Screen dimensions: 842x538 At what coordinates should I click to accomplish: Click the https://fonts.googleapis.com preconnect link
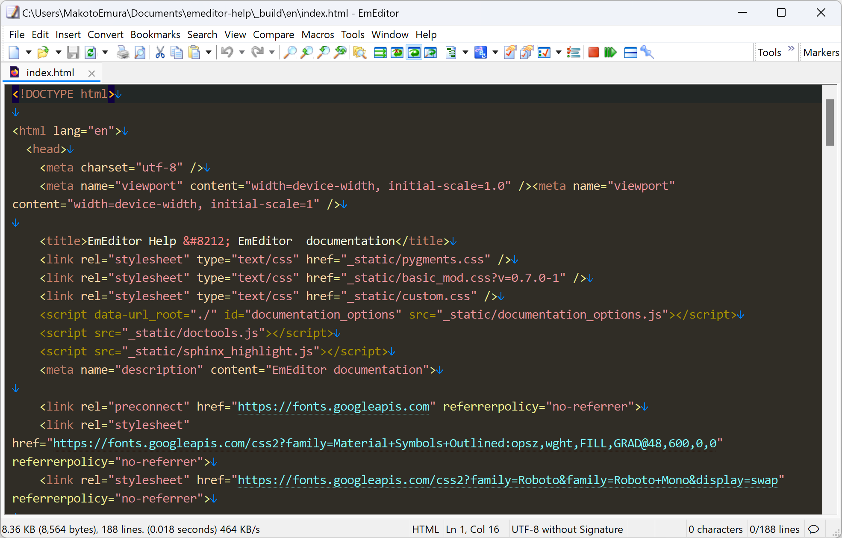tap(333, 406)
